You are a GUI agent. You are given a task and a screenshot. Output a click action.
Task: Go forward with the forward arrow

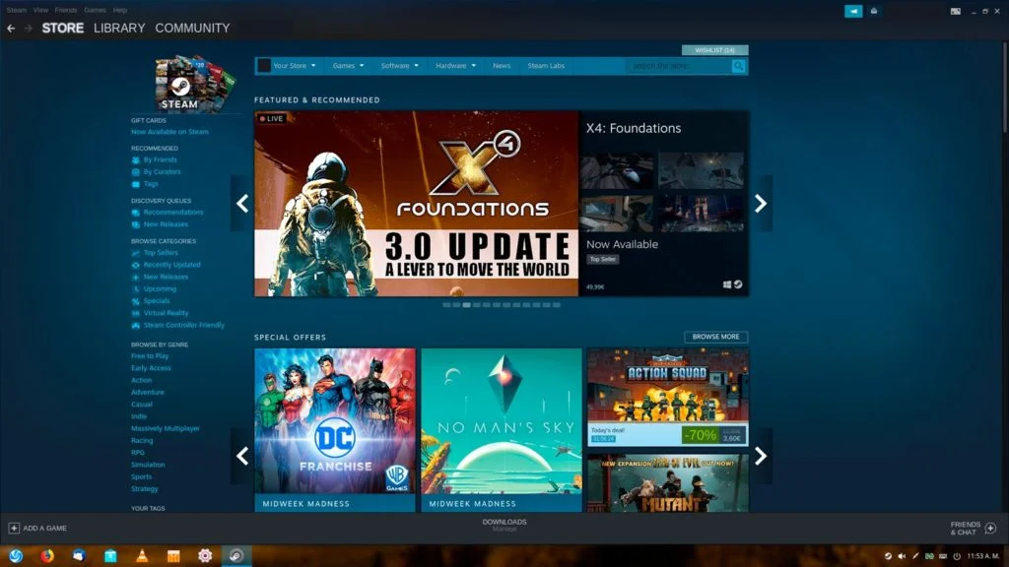tap(29, 29)
